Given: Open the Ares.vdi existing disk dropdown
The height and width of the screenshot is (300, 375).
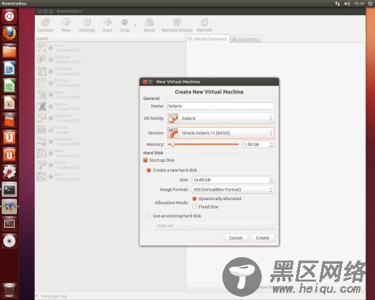Looking at the screenshot, I should [x=215, y=226].
